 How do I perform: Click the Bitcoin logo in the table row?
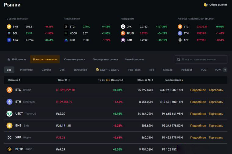[9, 90]
